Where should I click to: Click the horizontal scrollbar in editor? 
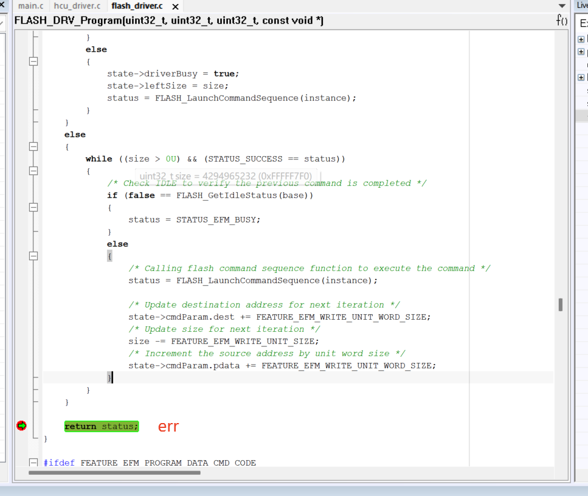coord(114,472)
